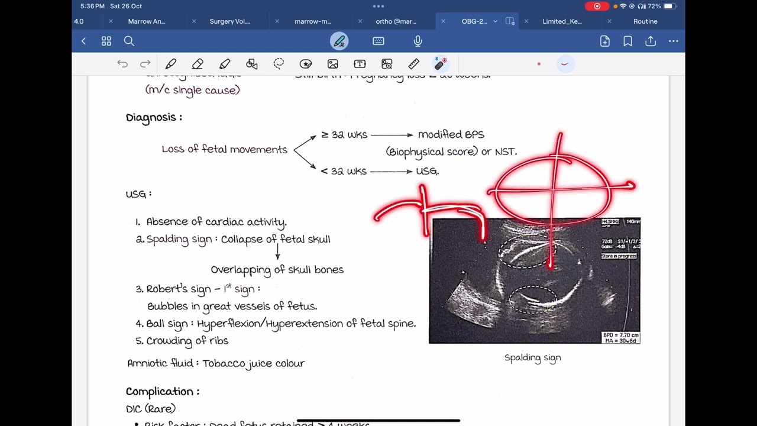Open the share and export menu
The height and width of the screenshot is (426, 757).
651,41
